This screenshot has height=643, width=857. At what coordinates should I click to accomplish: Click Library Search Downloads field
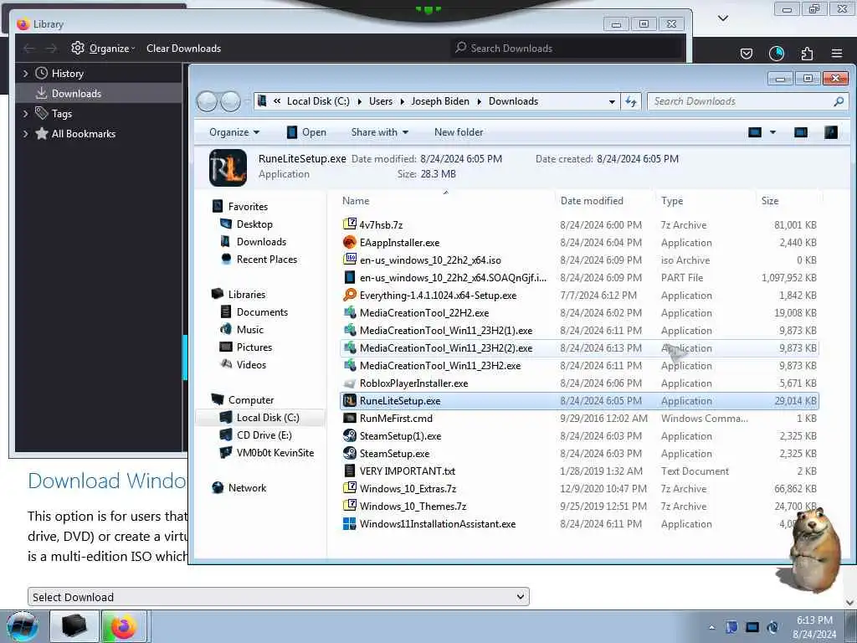(567, 48)
